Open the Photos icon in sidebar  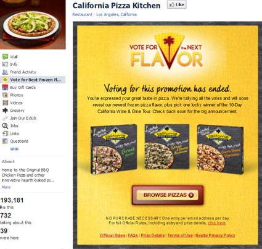pyautogui.click(x=5, y=95)
